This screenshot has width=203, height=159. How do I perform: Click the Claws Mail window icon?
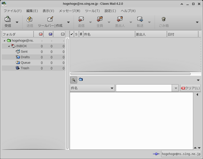(4, 4)
